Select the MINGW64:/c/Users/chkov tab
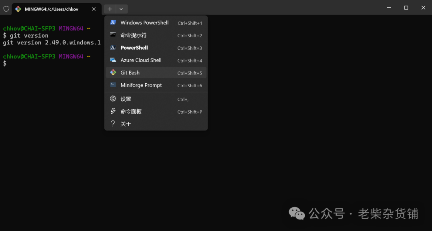The width and height of the screenshot is (432, 231). click(x=56, y=9)
